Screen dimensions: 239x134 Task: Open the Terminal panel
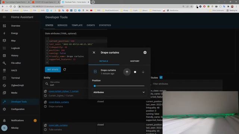point(15,78)
